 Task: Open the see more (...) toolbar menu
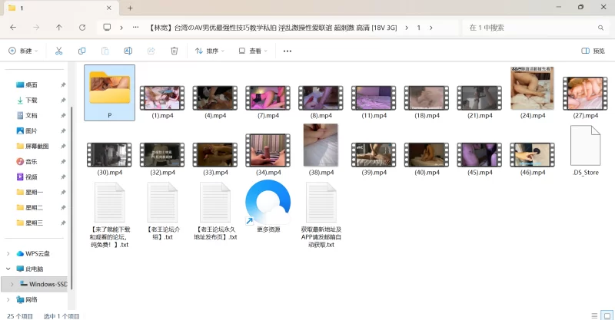point(288,51)
